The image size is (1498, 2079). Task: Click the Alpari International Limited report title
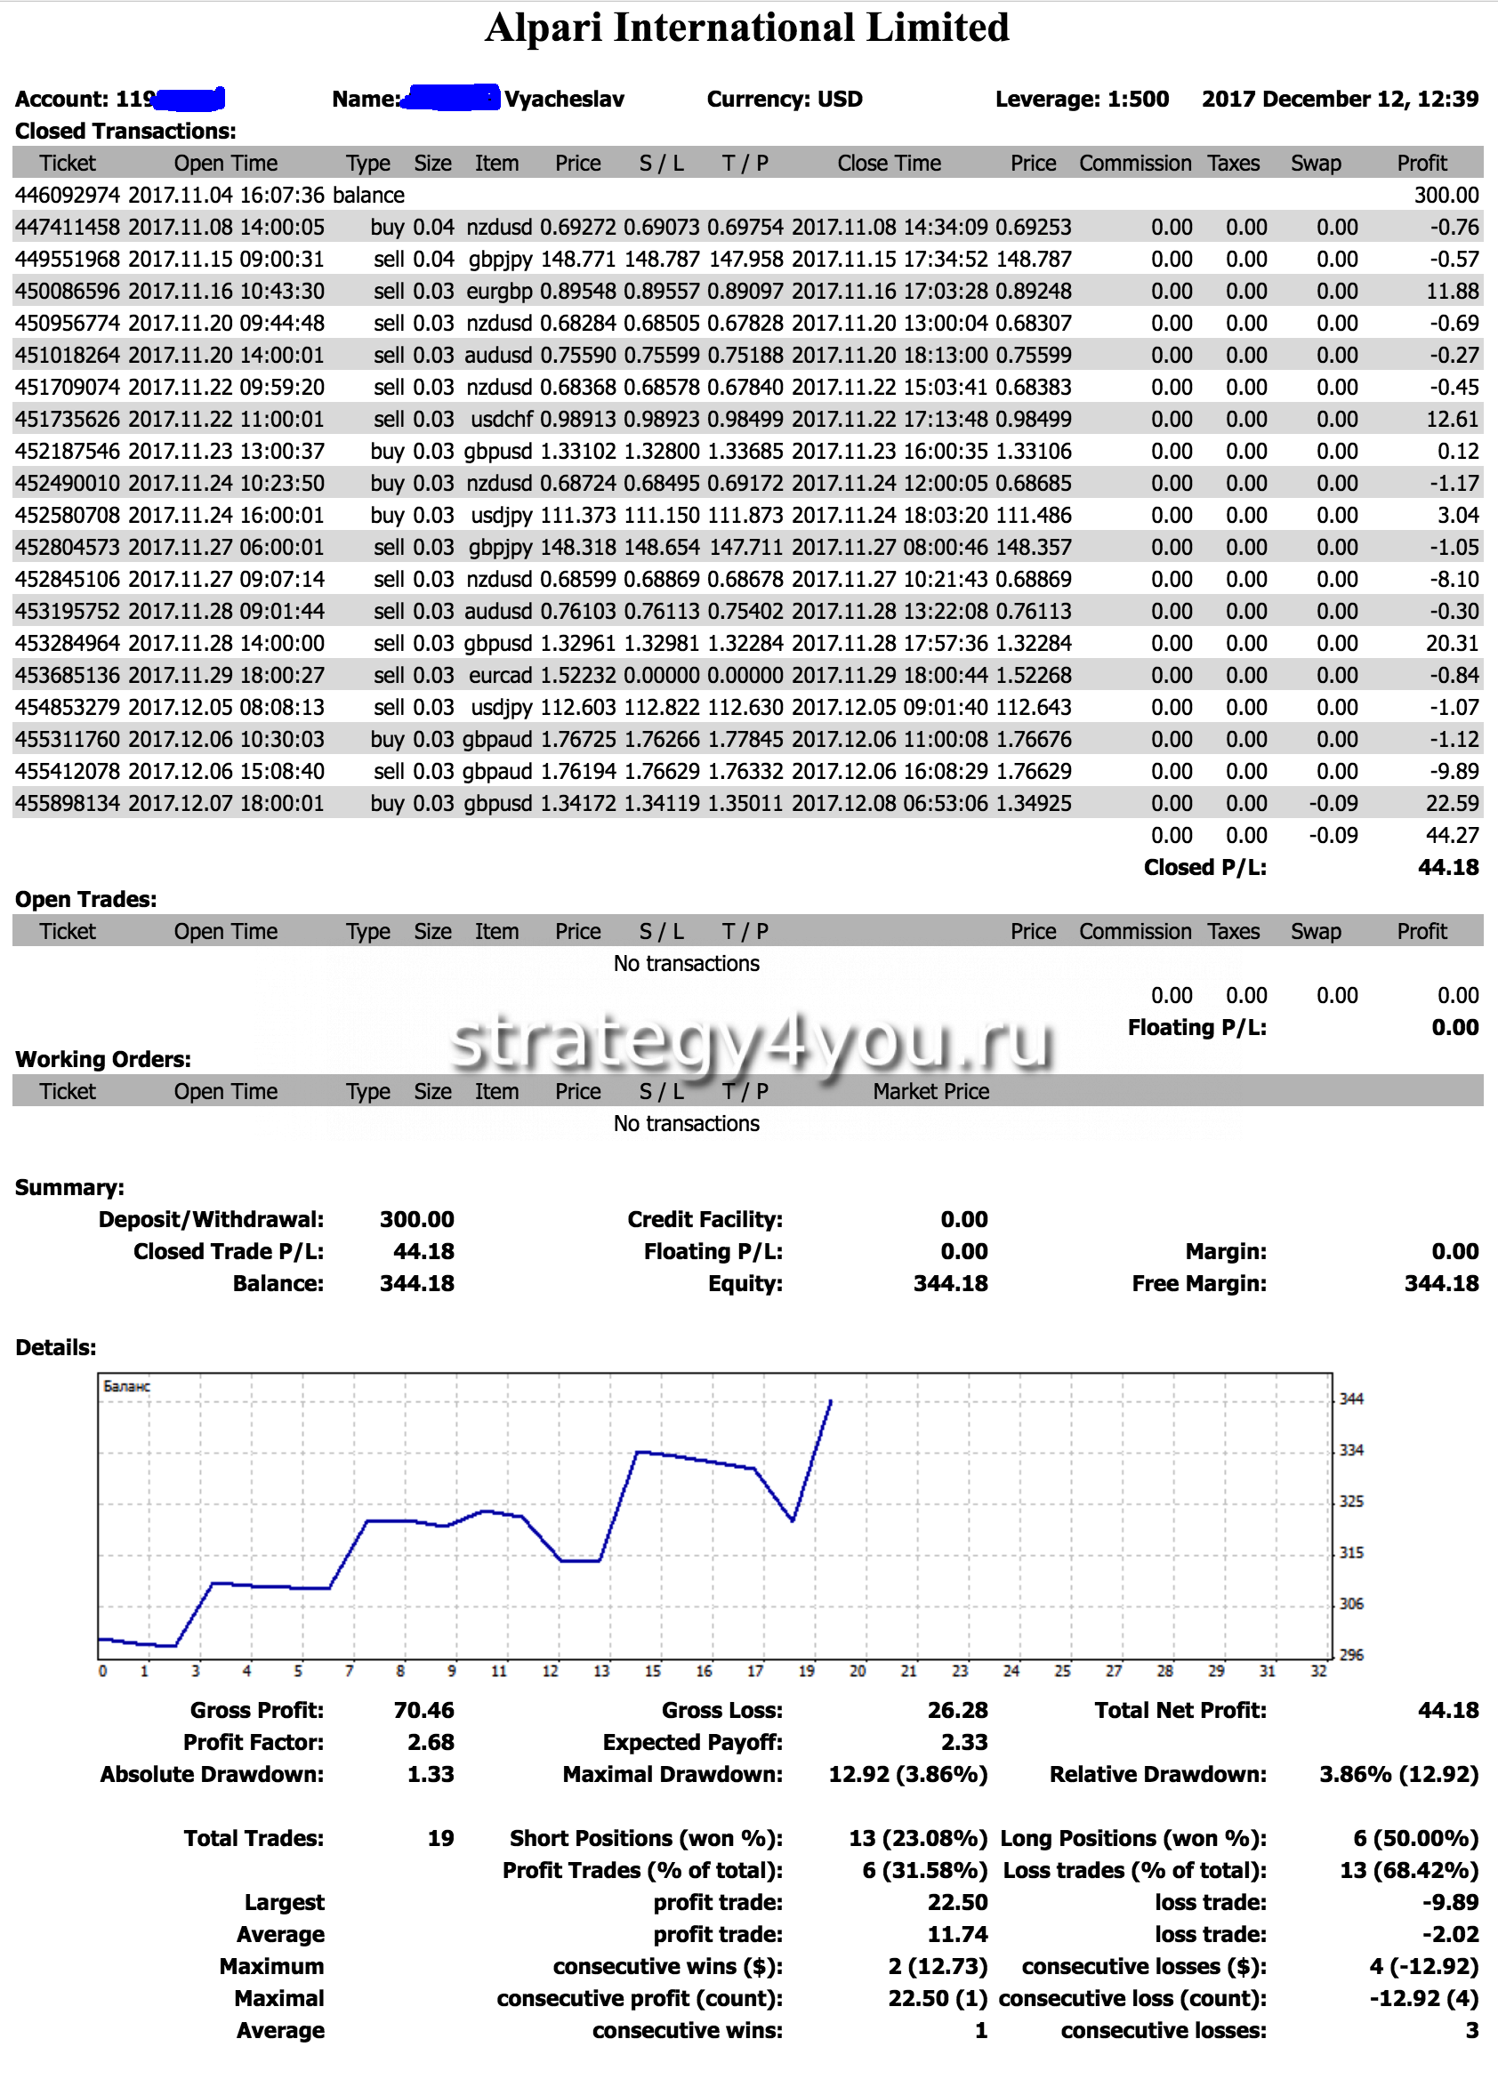click(747, 28)
